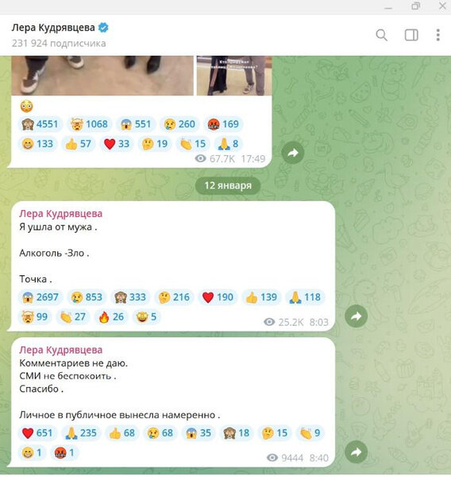Toggle the heart reaction with 651
Viewport: 451px width, 477px height.
[37, 433]
